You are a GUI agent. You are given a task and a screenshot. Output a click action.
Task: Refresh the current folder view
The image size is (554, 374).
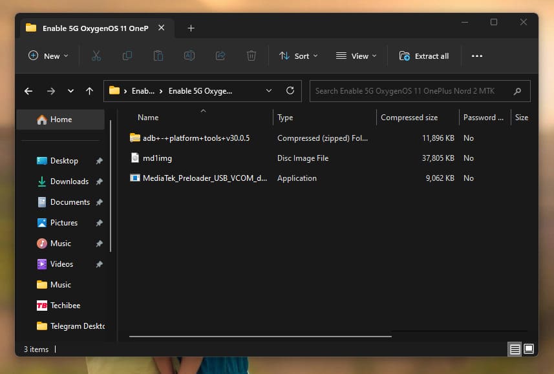(x=290, y=91)
